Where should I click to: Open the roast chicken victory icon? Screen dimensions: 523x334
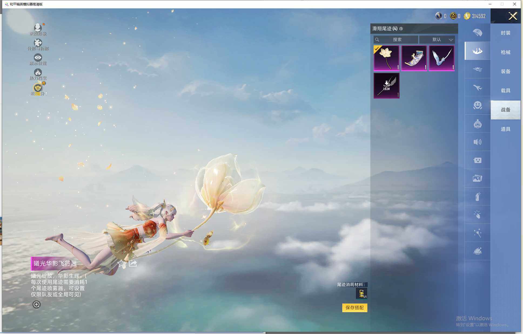pyautogui.click(x=477, y=251)
